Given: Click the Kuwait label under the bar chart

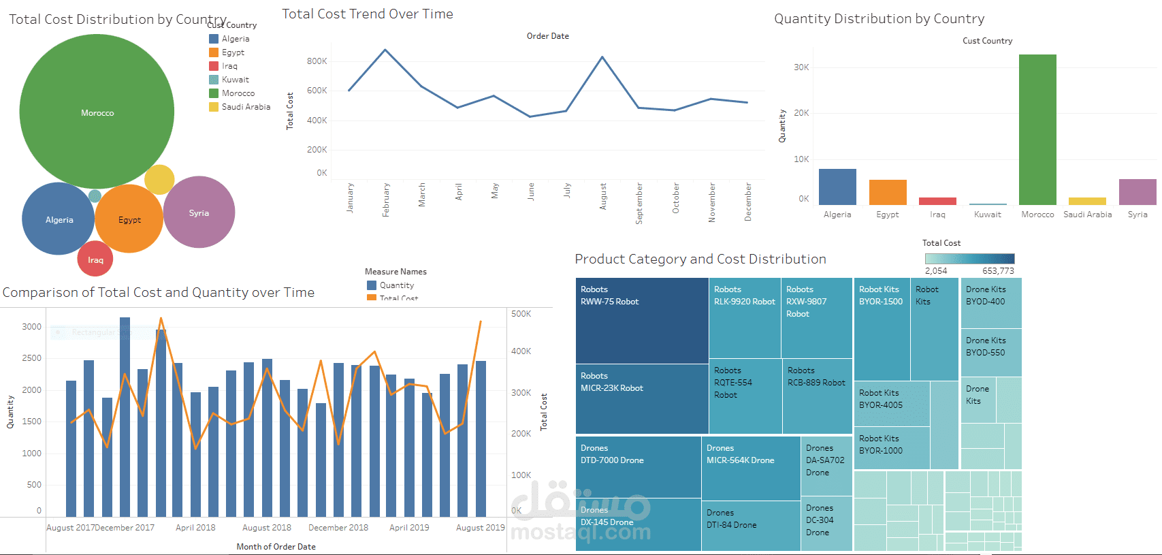Looking at the screenshot, I should [988, 215].
